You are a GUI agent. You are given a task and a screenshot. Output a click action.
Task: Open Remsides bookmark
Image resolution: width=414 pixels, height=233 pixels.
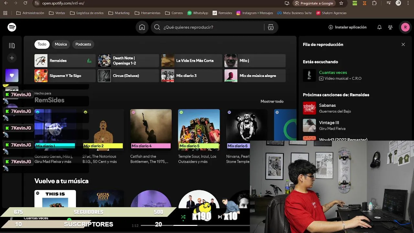click(x=222, y=13)
